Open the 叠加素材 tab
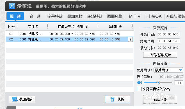185x109 pixels. 75,16
